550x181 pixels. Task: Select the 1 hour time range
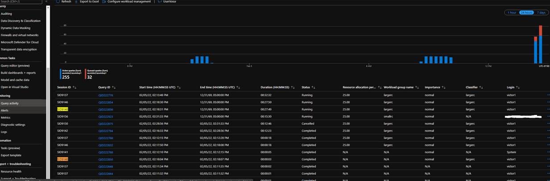coord(512,12)
